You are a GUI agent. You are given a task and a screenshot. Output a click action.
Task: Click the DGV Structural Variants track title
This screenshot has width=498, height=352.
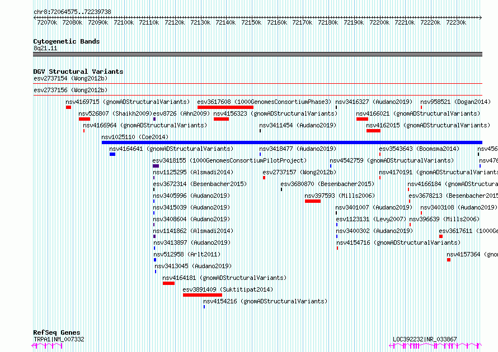pyautogui.click(x=78, y=72)
